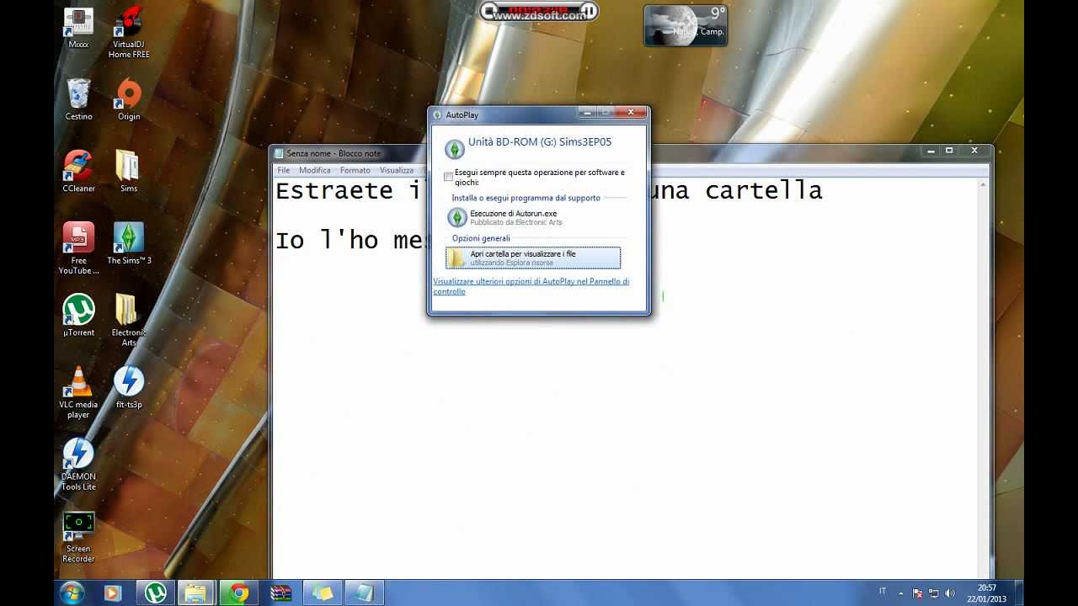Screen dimensions: 1078x606
Task: Open the Sims folder on desktop
Action: pyautogui.click(x=128, y=172)
